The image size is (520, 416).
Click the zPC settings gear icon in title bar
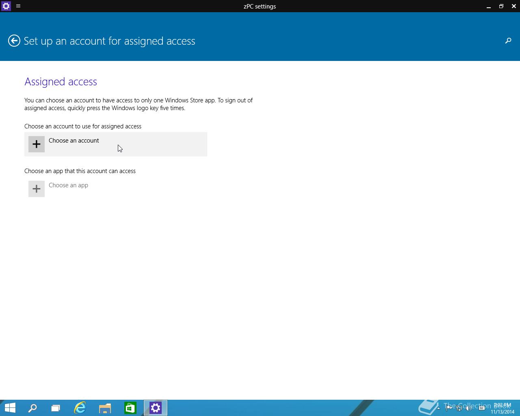(6, 6)
